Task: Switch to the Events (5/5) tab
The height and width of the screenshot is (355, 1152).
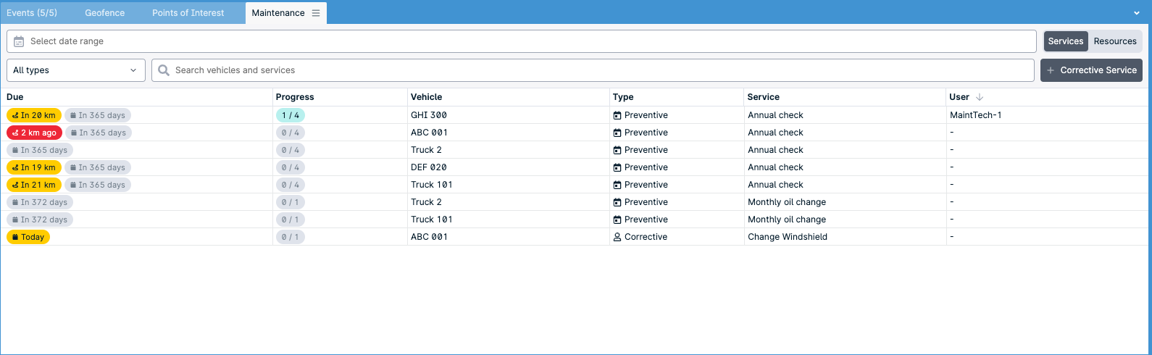Action: tap(32, 13)
